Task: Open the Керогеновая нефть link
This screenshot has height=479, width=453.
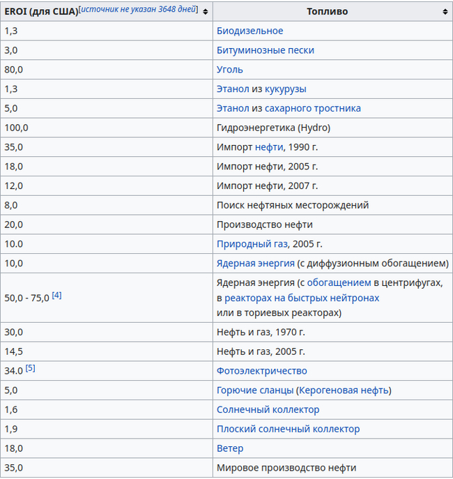Action: [344, 390]
